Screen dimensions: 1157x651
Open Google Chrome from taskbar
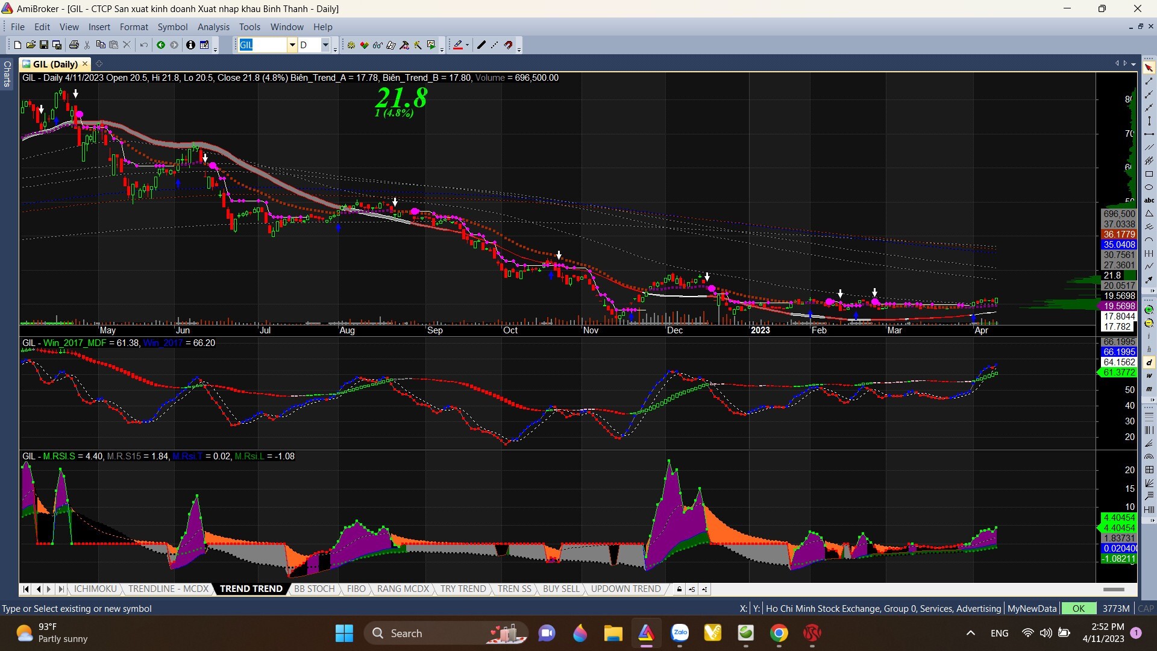click(x=779, y=633)
